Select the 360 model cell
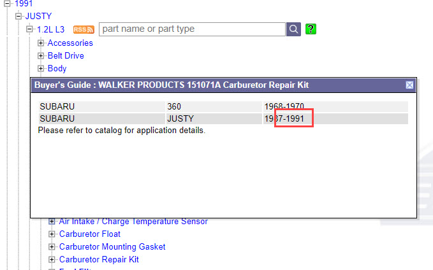Image resolution: width=433 pixels, height=270 pixels. pyautogui.click(x=214, y=106)
